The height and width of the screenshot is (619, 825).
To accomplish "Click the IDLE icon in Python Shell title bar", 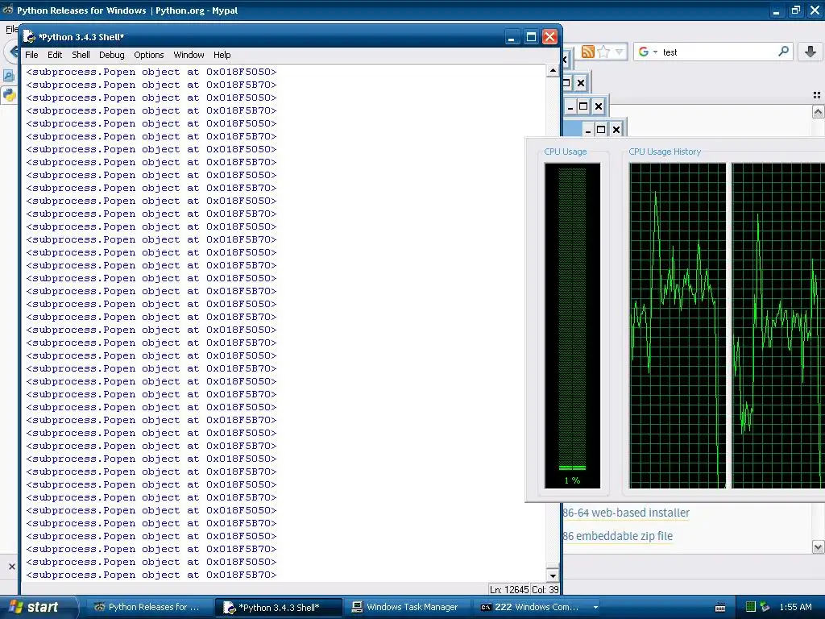I will [x=30, y=37].
